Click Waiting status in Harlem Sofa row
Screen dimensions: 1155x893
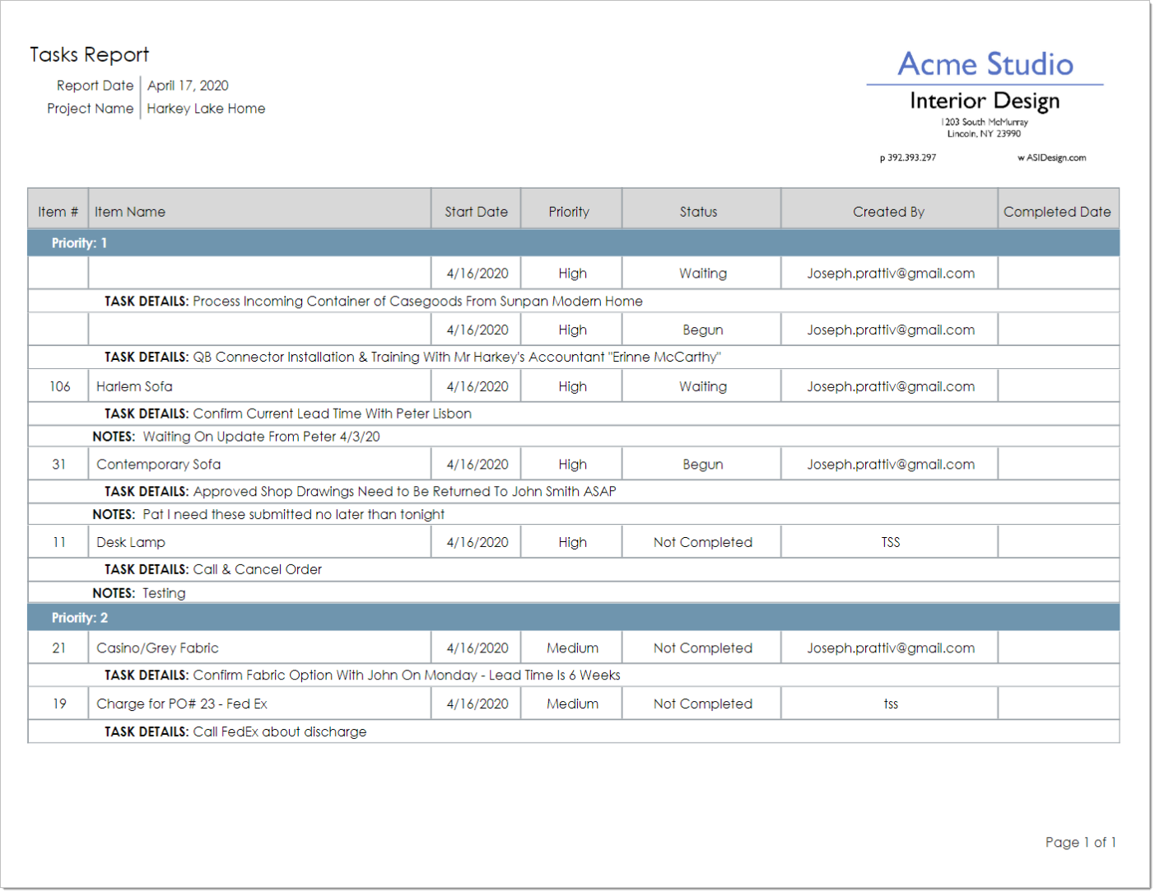tap(702, 386)
